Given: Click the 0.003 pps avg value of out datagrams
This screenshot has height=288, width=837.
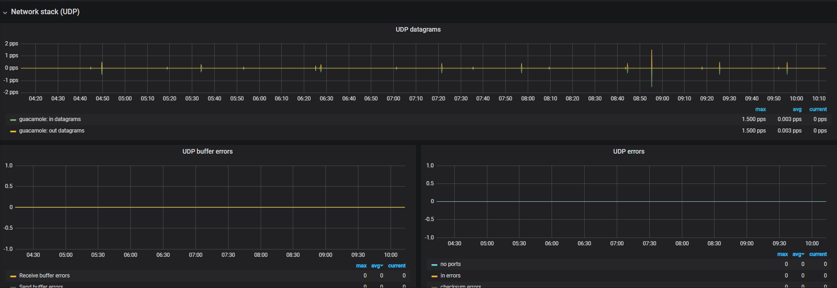Looking at the screenshot, I should 789,131.
